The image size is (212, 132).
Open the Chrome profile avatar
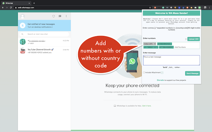tap(205, 8)
